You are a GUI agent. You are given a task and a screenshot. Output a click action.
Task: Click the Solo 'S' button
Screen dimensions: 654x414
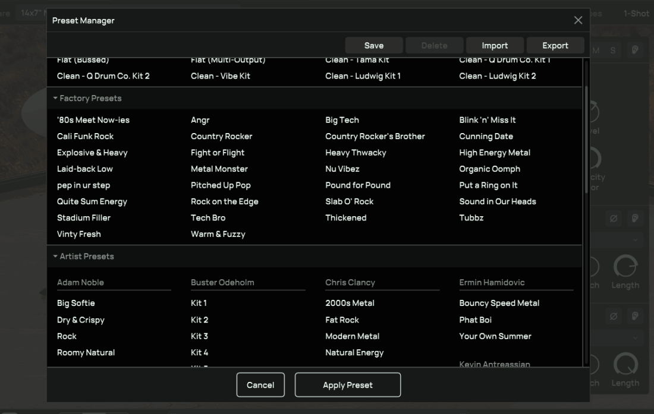[613, 50]
